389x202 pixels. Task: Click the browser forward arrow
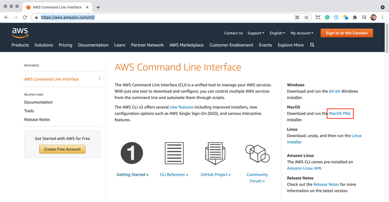pos(16,17)
